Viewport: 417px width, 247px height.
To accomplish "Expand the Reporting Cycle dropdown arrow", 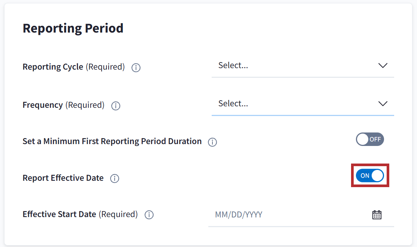I will [383, 65].
